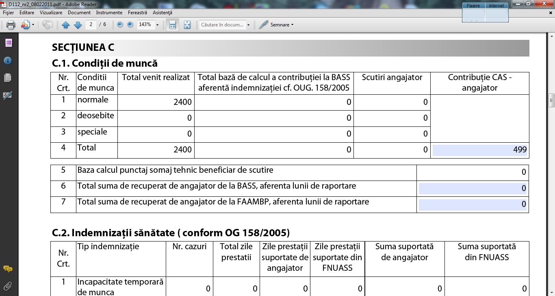This screenshot has width=555, height=296.
Task: Toggle fit-width scrolling mode icon
Action: [172, 25]
